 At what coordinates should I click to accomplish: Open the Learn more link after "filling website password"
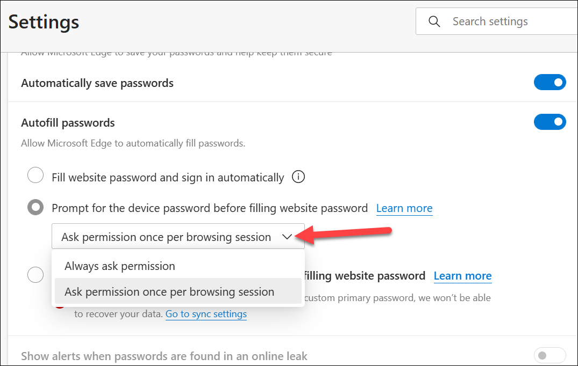[x=462, y=276]
